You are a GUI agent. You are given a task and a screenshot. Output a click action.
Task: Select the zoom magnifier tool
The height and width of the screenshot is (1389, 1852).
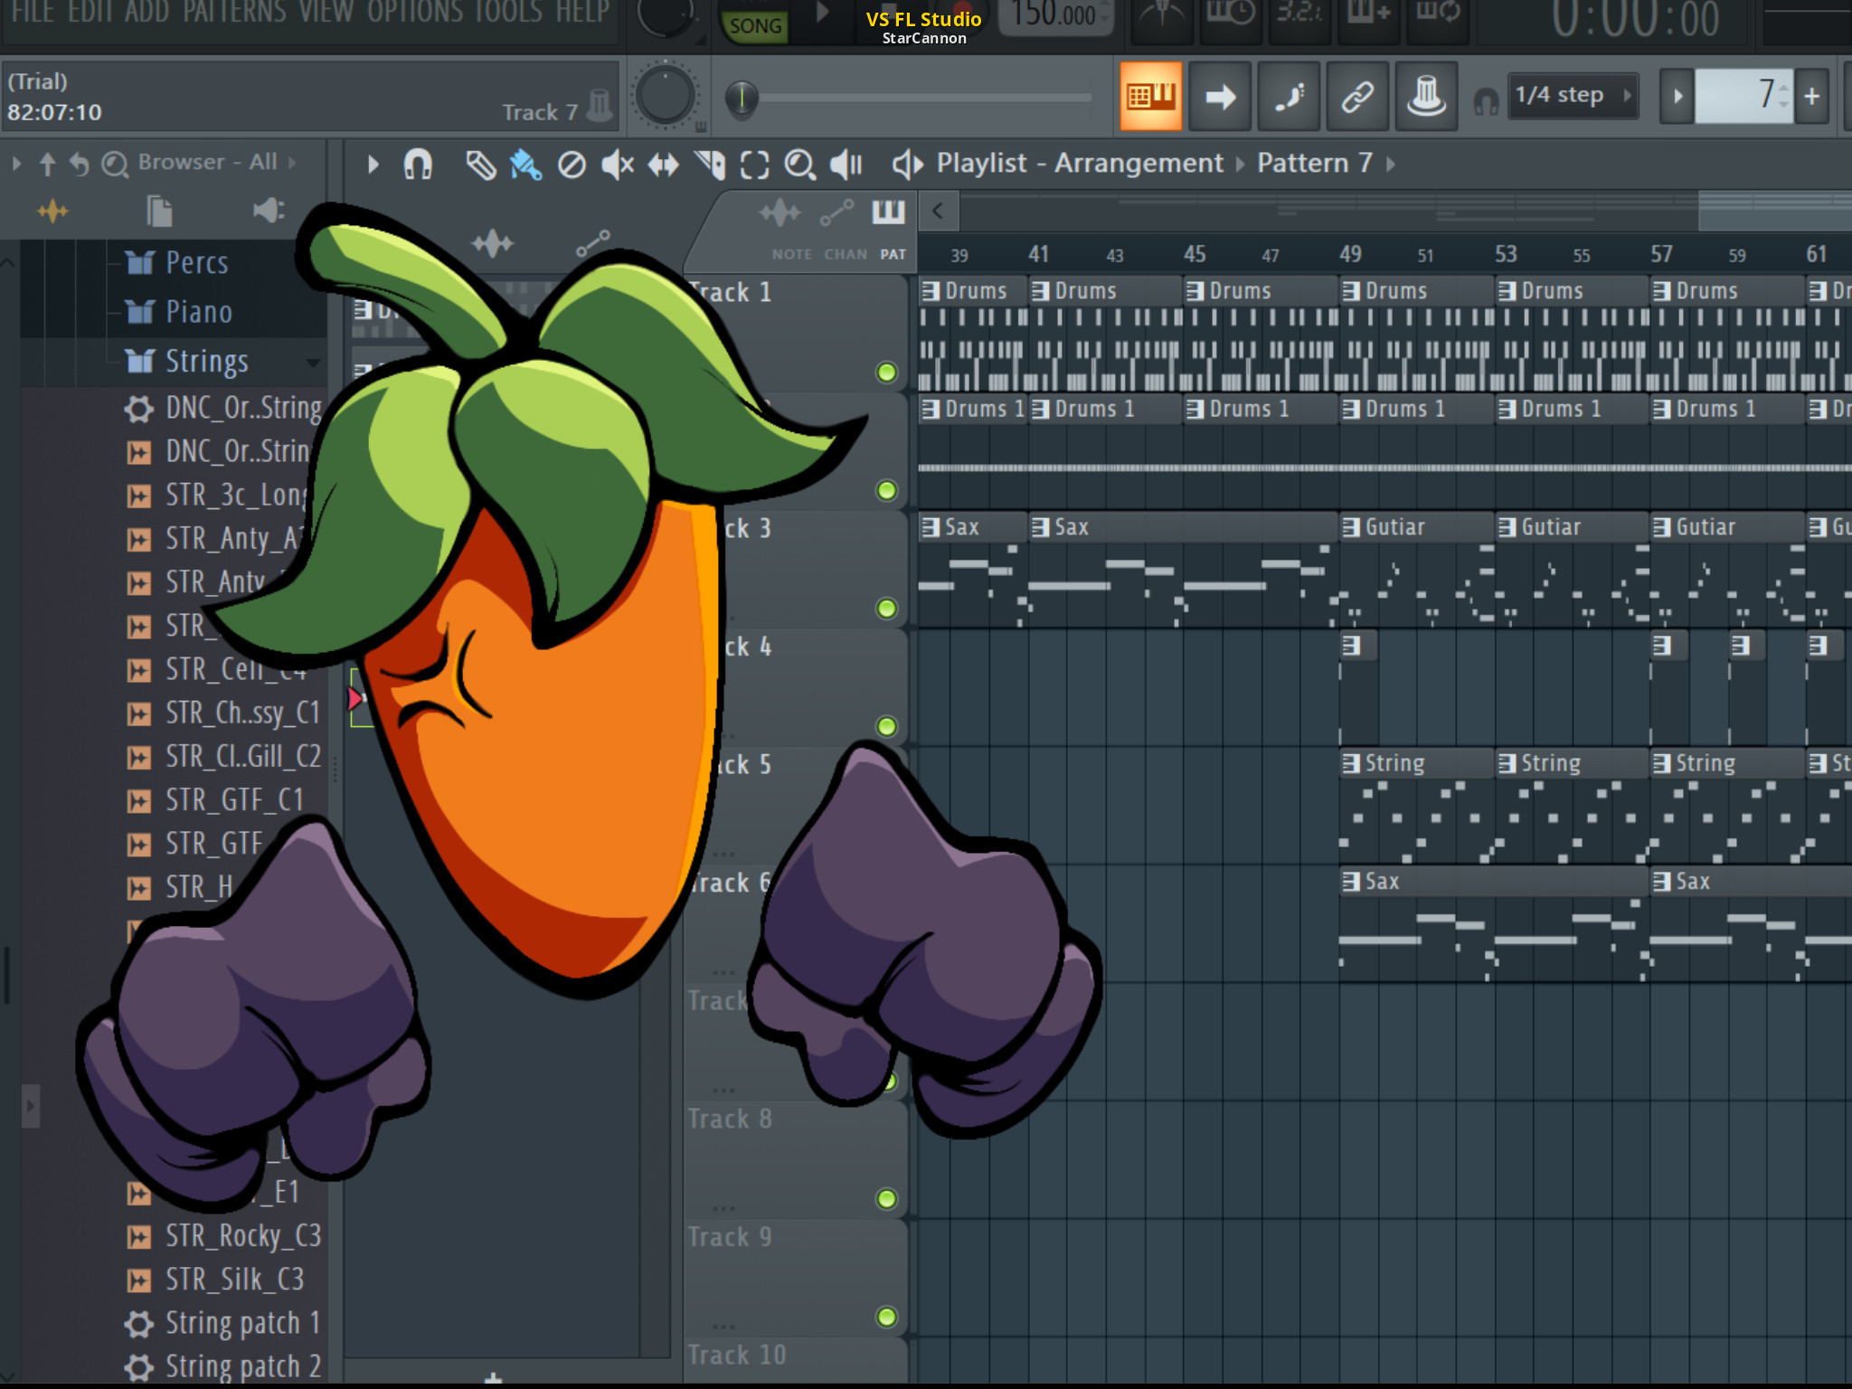pos(800,165)
